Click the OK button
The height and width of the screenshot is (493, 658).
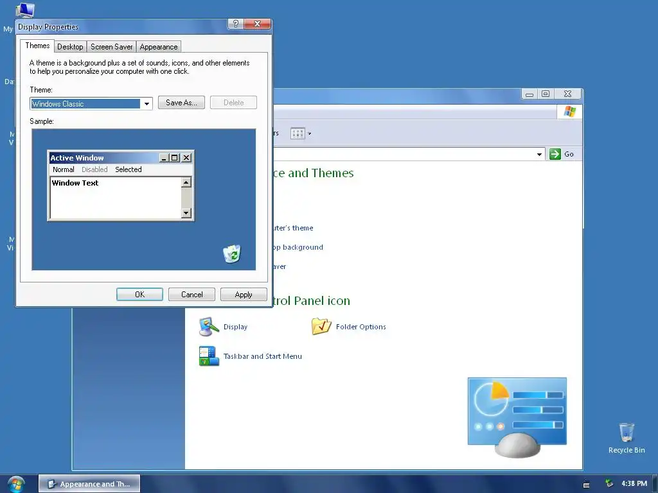pos(139,294)
